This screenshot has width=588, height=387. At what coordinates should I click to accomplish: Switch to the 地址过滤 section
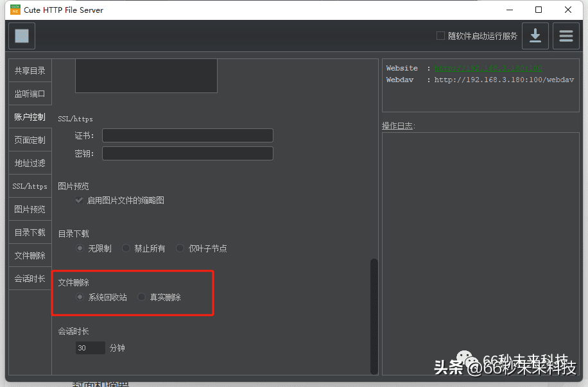click(x=30, y=163)
